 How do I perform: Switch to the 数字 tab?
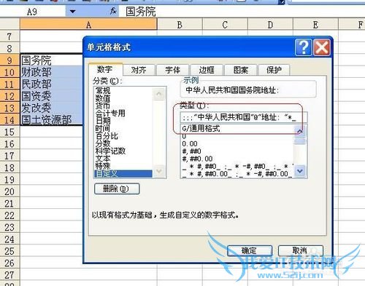point(105,70)
